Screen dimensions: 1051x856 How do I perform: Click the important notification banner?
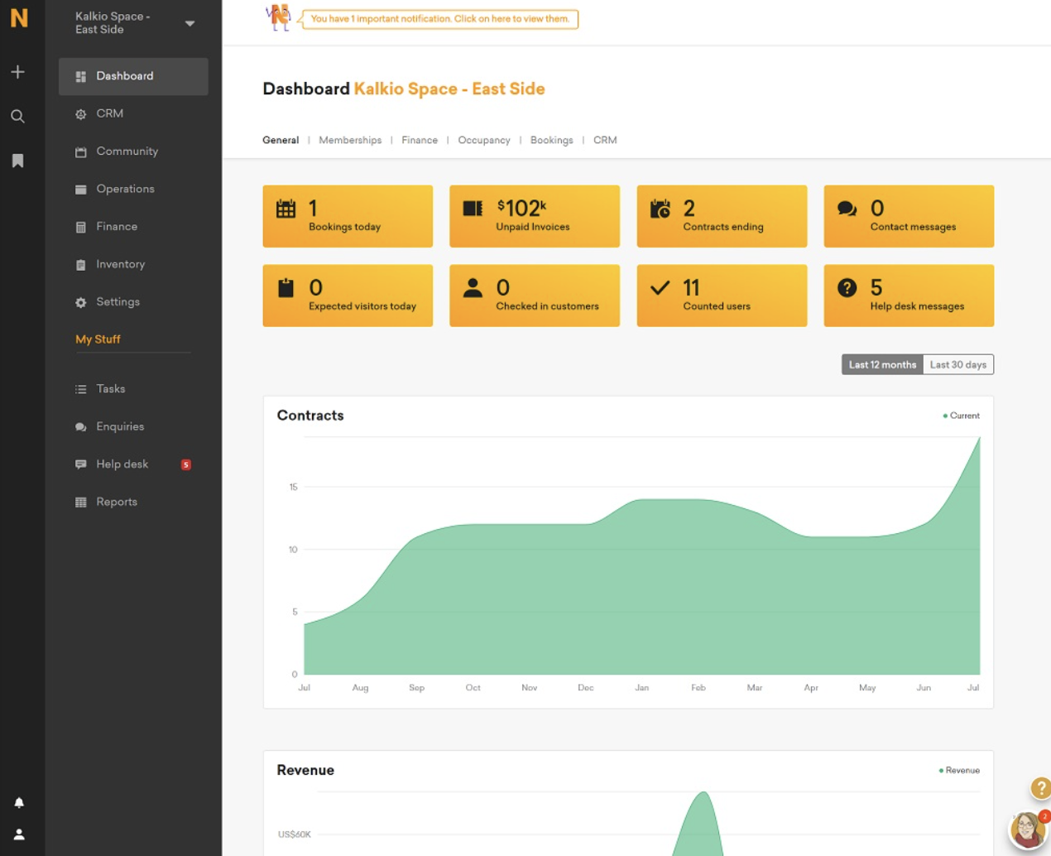(x=439, y=19)
